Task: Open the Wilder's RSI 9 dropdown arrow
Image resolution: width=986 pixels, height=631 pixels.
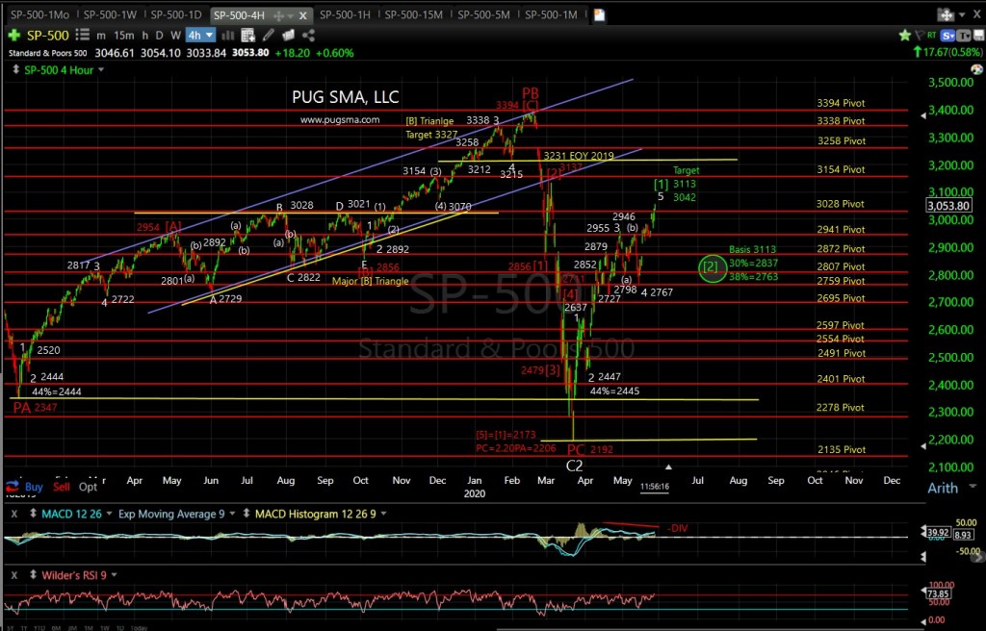Action: (x=114, y=574)
